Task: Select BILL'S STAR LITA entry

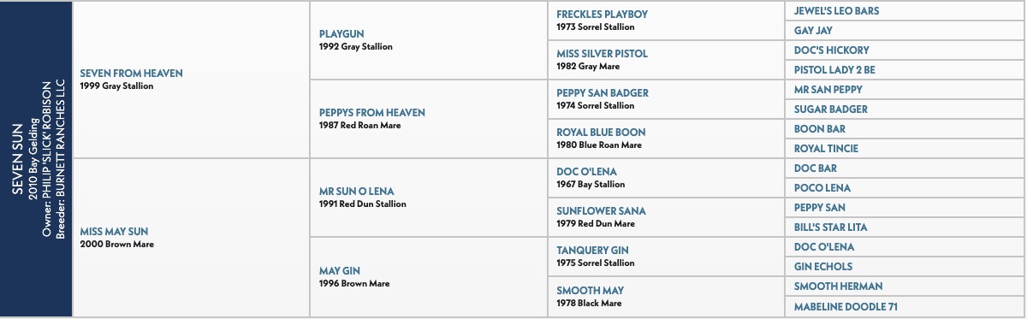Action: click(x=830, y=227)
